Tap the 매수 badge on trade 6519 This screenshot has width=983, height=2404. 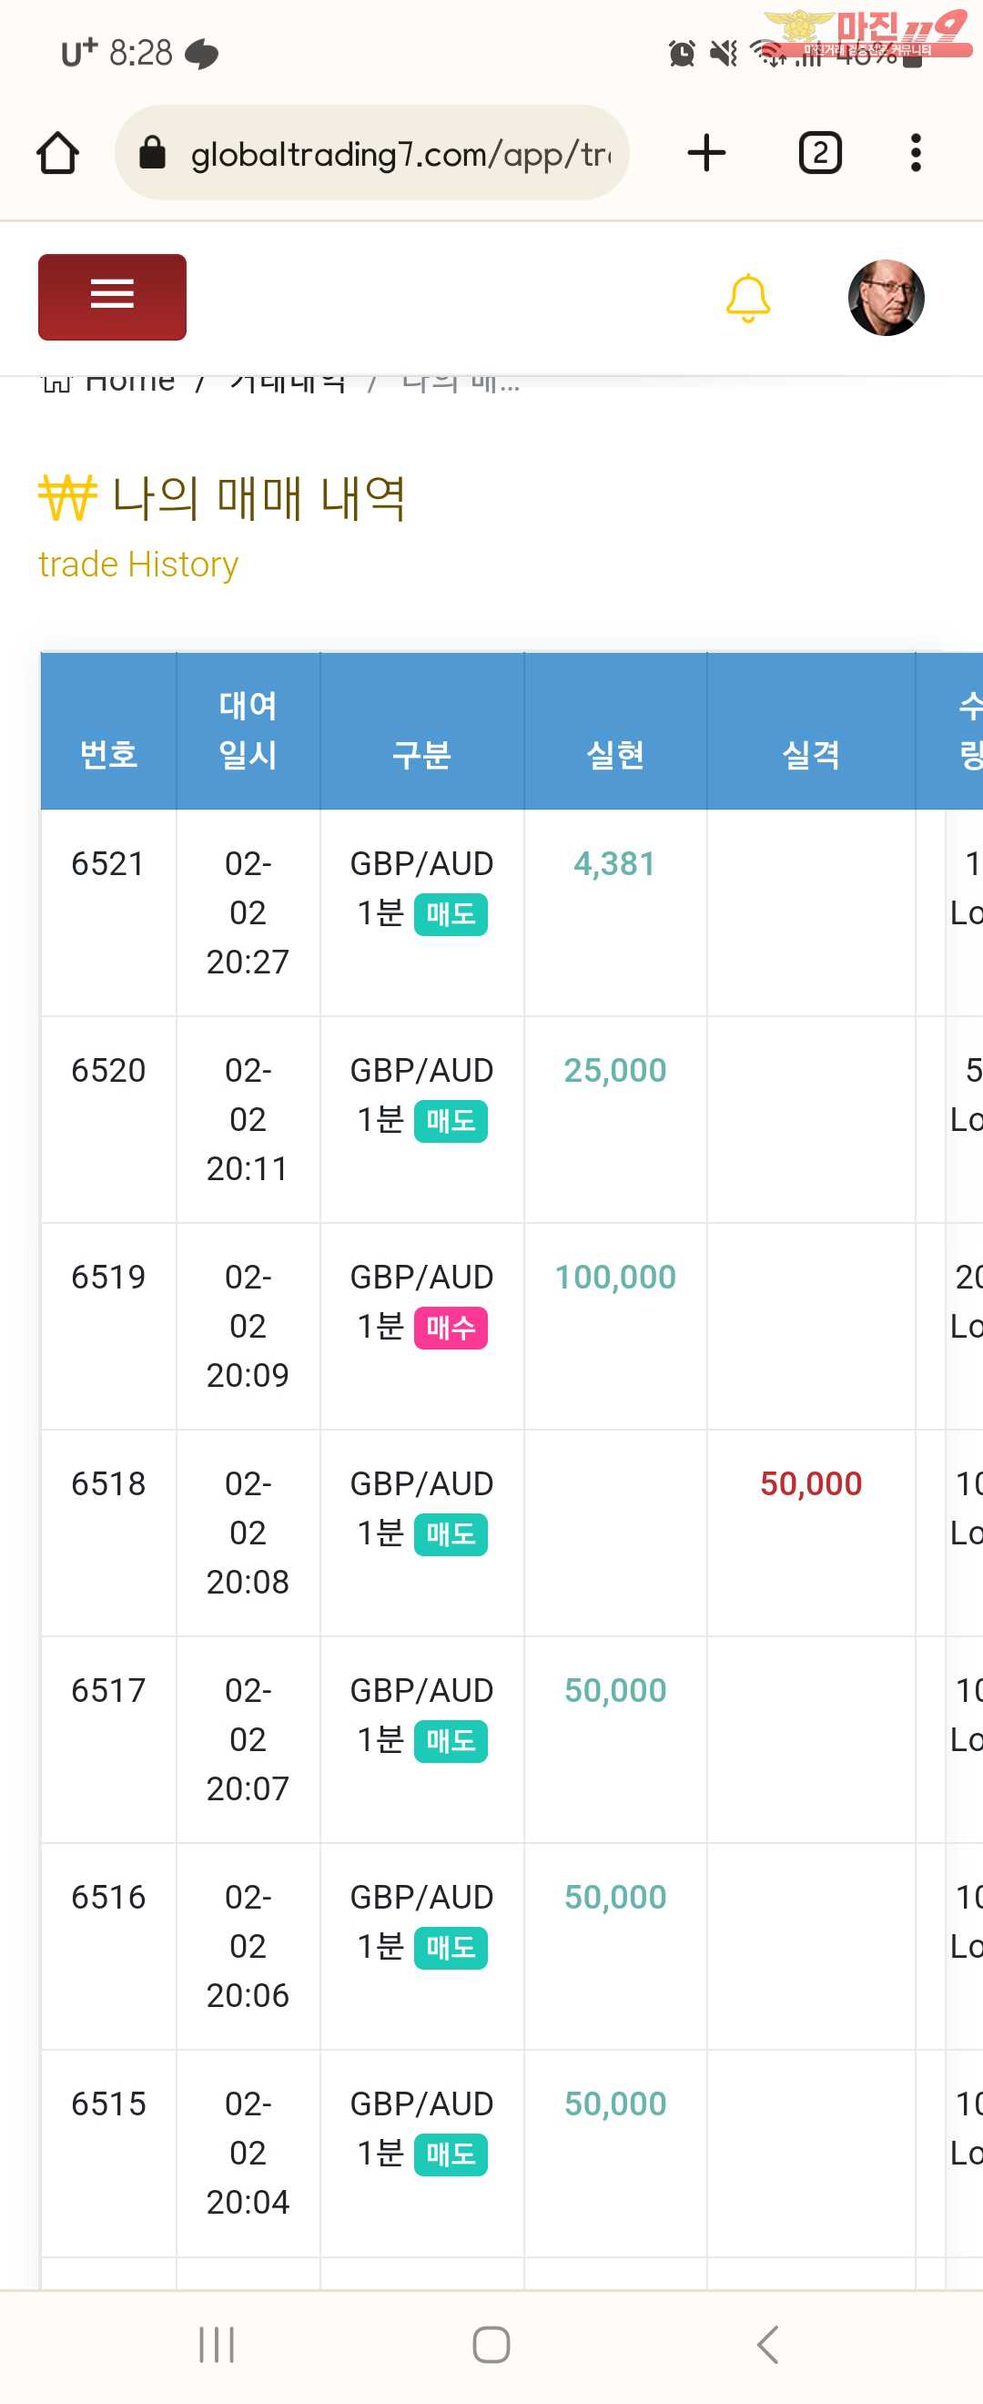(451, 1327)
